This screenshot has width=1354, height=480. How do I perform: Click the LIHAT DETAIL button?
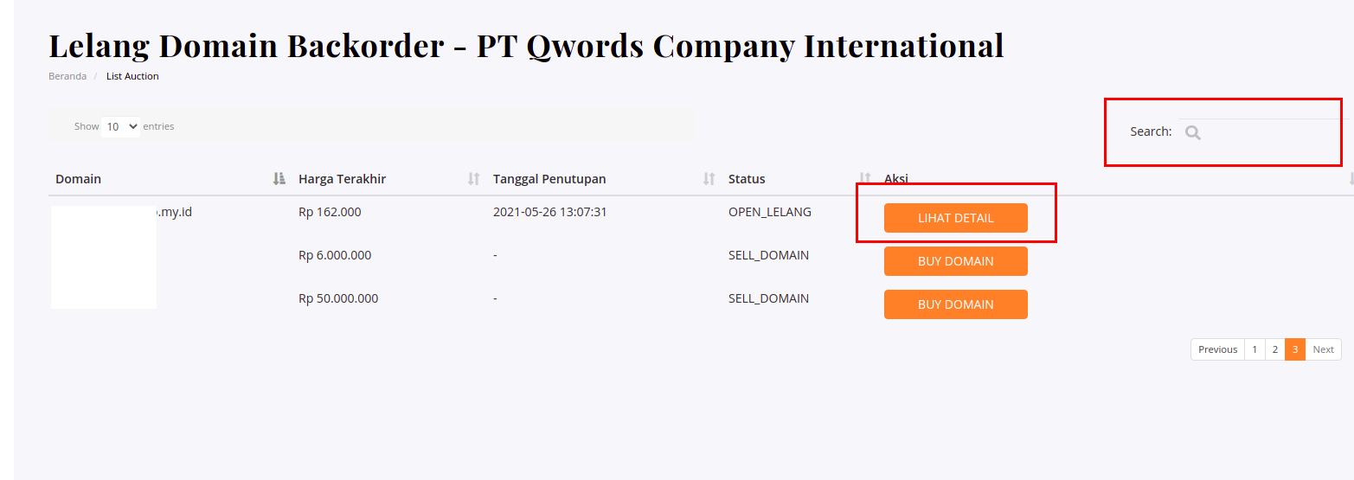955,218
